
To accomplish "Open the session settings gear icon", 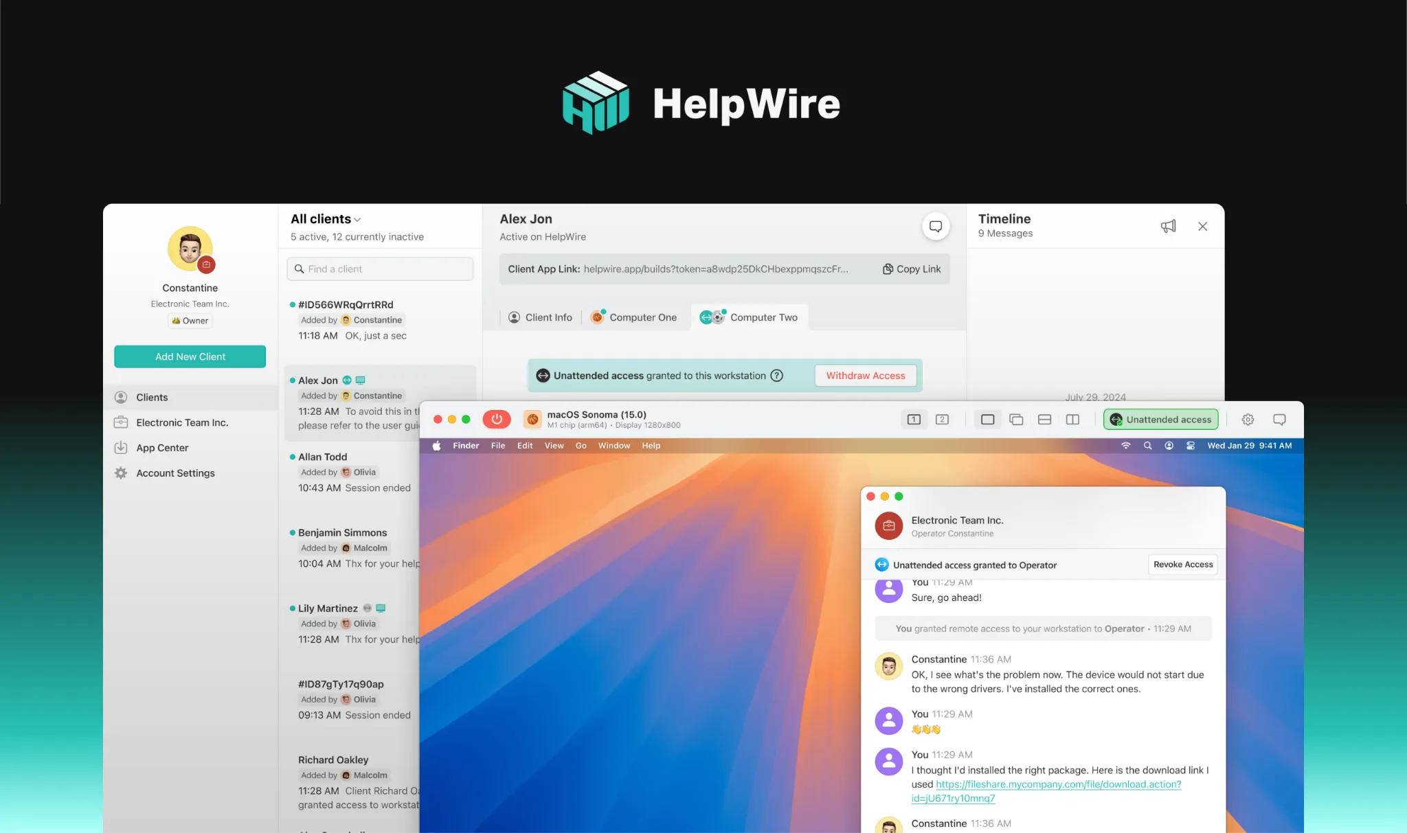I will 1248,419.
